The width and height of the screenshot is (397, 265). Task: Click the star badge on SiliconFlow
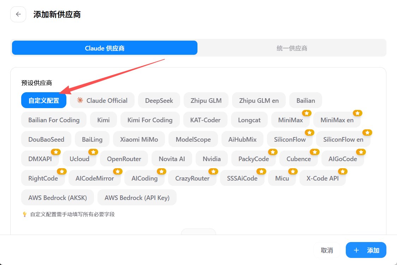(309, 132)
